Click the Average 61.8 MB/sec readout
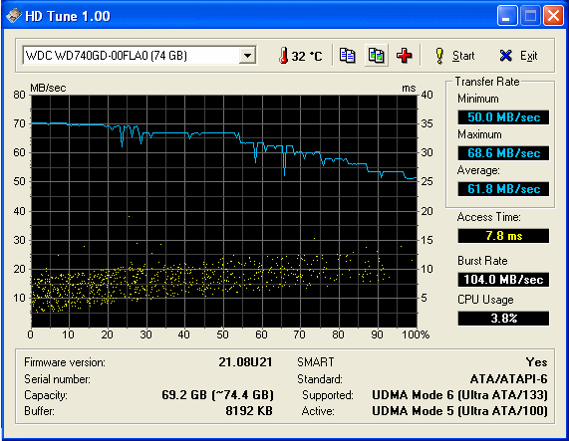The image size is (569, 441). click(x=503, y=189)
